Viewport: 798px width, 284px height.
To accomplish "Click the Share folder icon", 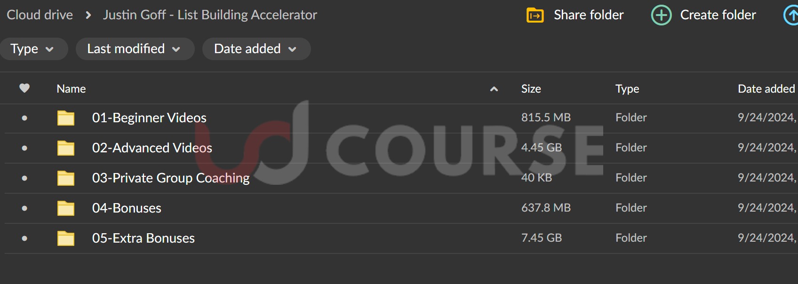I will (x=535, y=15).
